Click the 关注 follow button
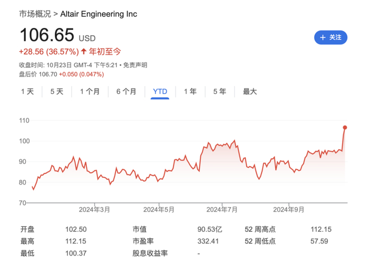The image size is (369, 266). tap(331, 37)
